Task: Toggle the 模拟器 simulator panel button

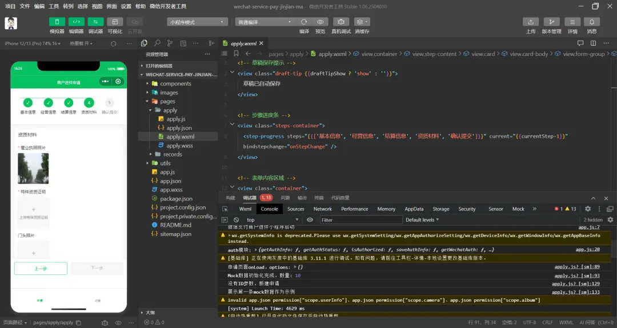Action: coord(57,22)
